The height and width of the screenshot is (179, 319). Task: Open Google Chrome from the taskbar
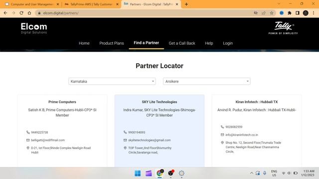pyautogui.click(x=159, y=173)
